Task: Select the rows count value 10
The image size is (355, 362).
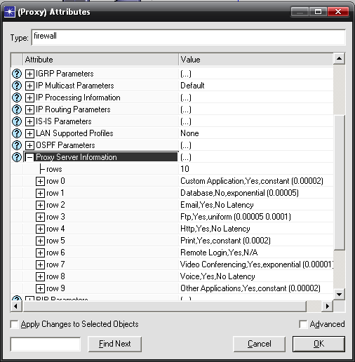Action: pyautogui.click(x=185, y=169)
